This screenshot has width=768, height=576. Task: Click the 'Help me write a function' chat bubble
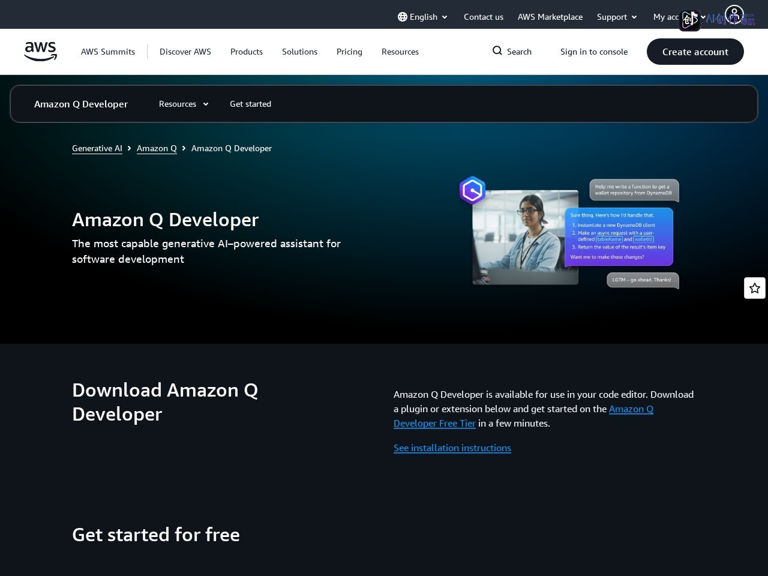[634, 190]
